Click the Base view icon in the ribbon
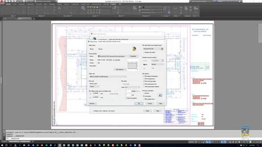The height and width of the screenshot is (147, 262). tap(196, 8)
